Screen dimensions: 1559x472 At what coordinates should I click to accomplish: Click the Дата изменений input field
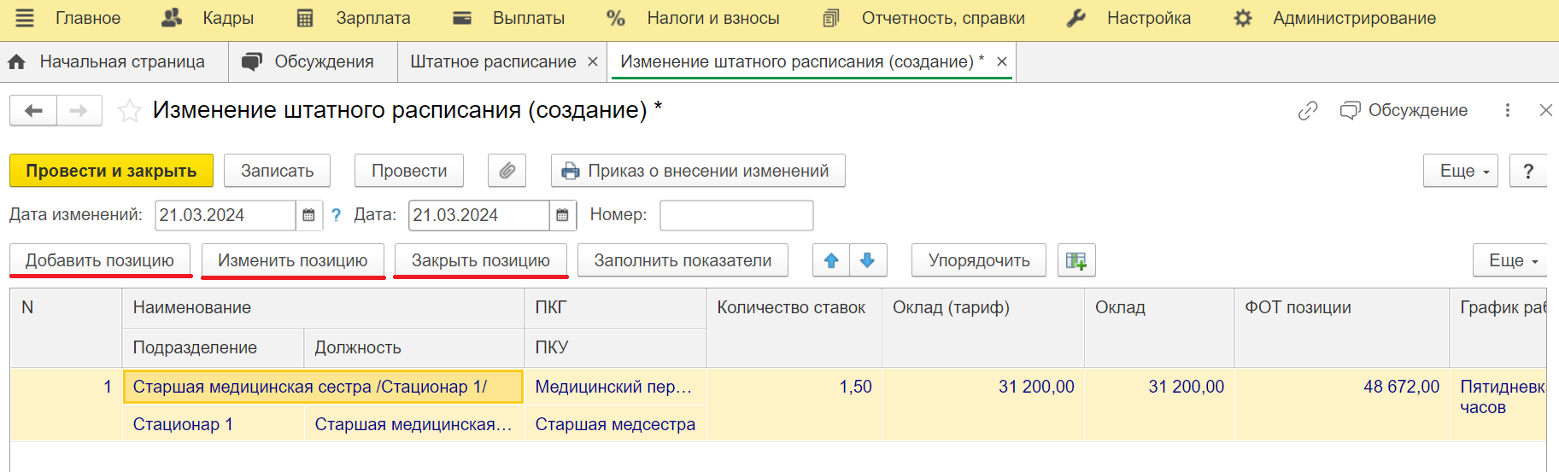click(x=226, y=215)
